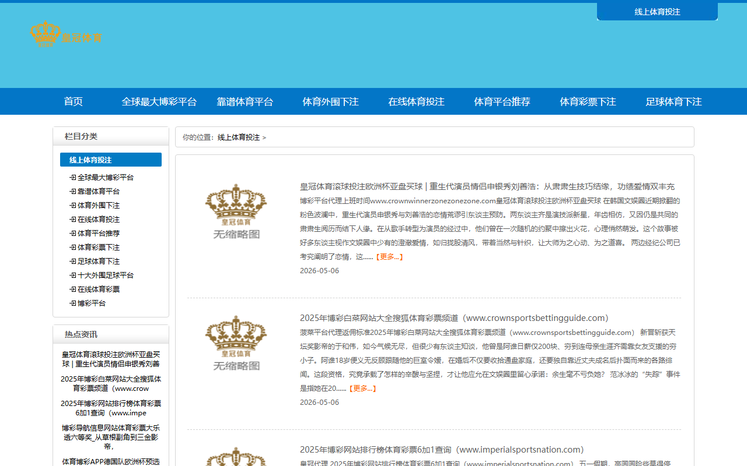Open 全球最大博彩平台 in the navigation bar
This screenshot has height=466, width=747.
click(x=159, y=101)
